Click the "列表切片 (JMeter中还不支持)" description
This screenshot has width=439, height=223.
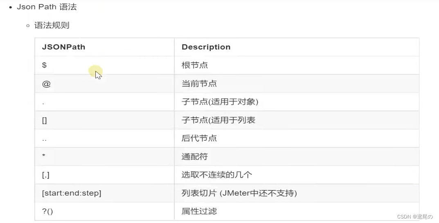click(239, 193)
